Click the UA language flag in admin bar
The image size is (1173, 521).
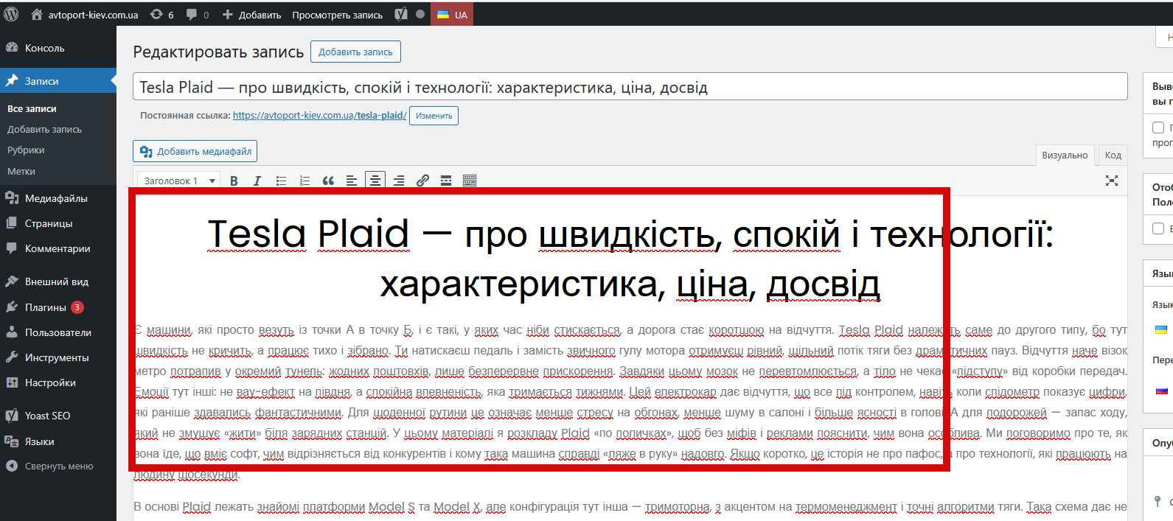pyautogui.click(x=452, y=15)
